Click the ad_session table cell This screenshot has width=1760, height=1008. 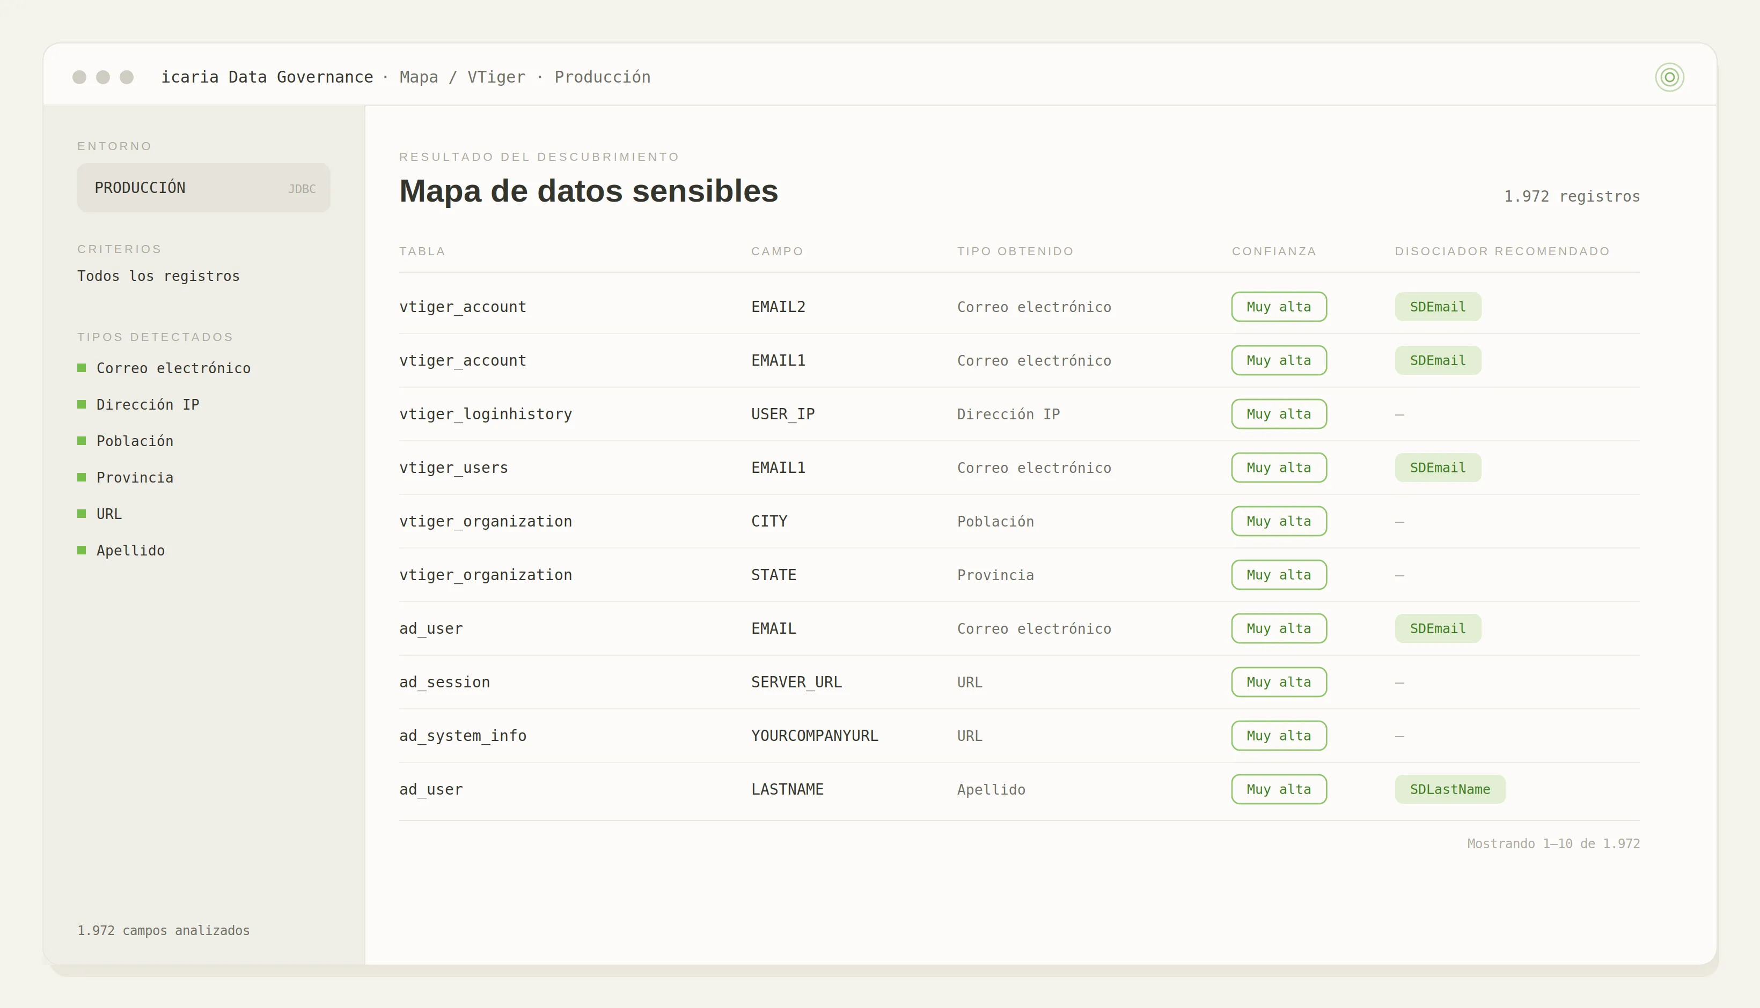click(x=445, y=682)
